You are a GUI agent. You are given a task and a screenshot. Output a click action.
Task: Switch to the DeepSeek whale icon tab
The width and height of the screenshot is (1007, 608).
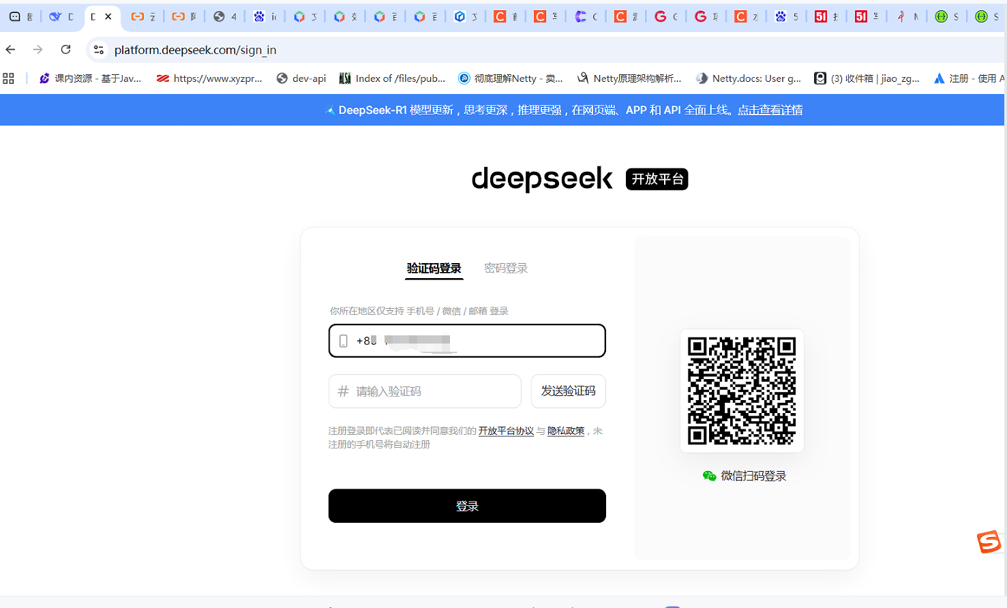pyautogui.click(x=61, y=16)
